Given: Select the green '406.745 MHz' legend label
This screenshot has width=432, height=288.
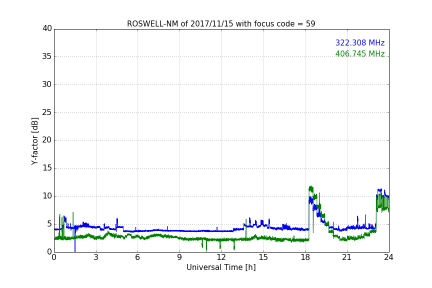Looking at the screenshot, I should tap(360, 53).
